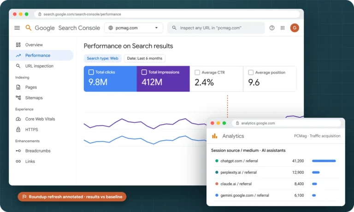
Task: Click the lock icon in Search Console address bar
Action: click(40, 14)
